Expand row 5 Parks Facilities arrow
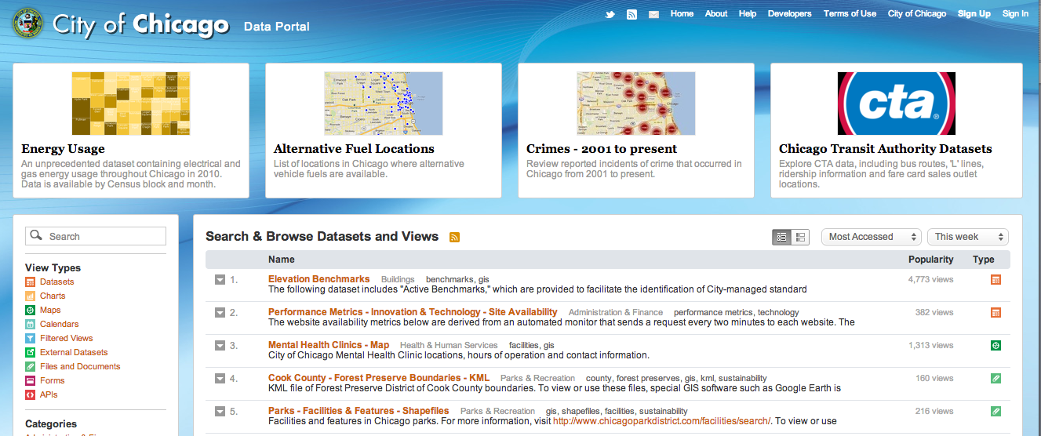This screenshot has height=436, width=1041. 220,411
